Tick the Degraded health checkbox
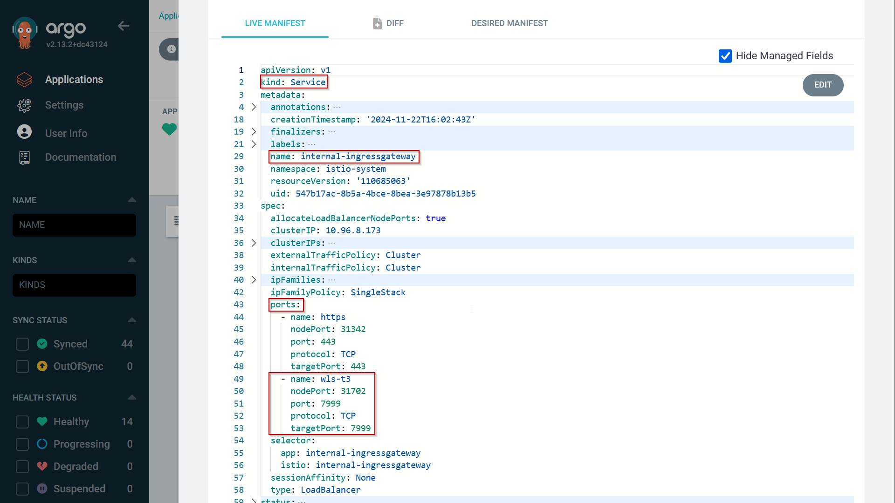 22,467
